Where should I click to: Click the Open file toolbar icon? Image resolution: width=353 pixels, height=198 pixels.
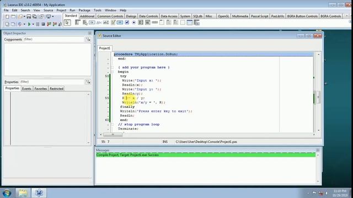click(20, 16)
